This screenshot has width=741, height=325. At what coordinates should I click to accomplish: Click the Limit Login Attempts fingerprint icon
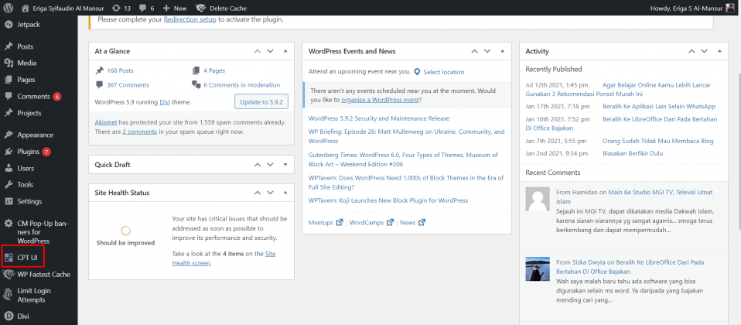8,294
